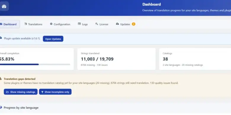Click '2 site languages · 20 missing catalogs' text

183,65
